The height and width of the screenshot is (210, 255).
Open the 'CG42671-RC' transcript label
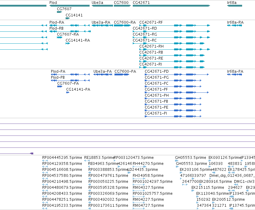(144, 40)
